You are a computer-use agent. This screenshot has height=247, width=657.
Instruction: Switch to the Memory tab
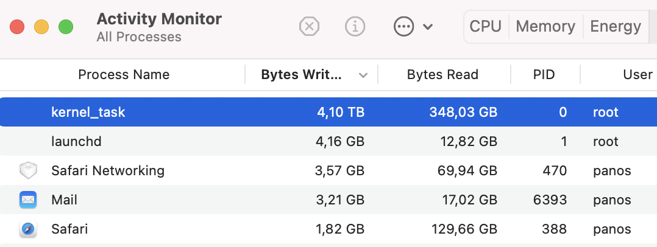[x=545, y=26]
